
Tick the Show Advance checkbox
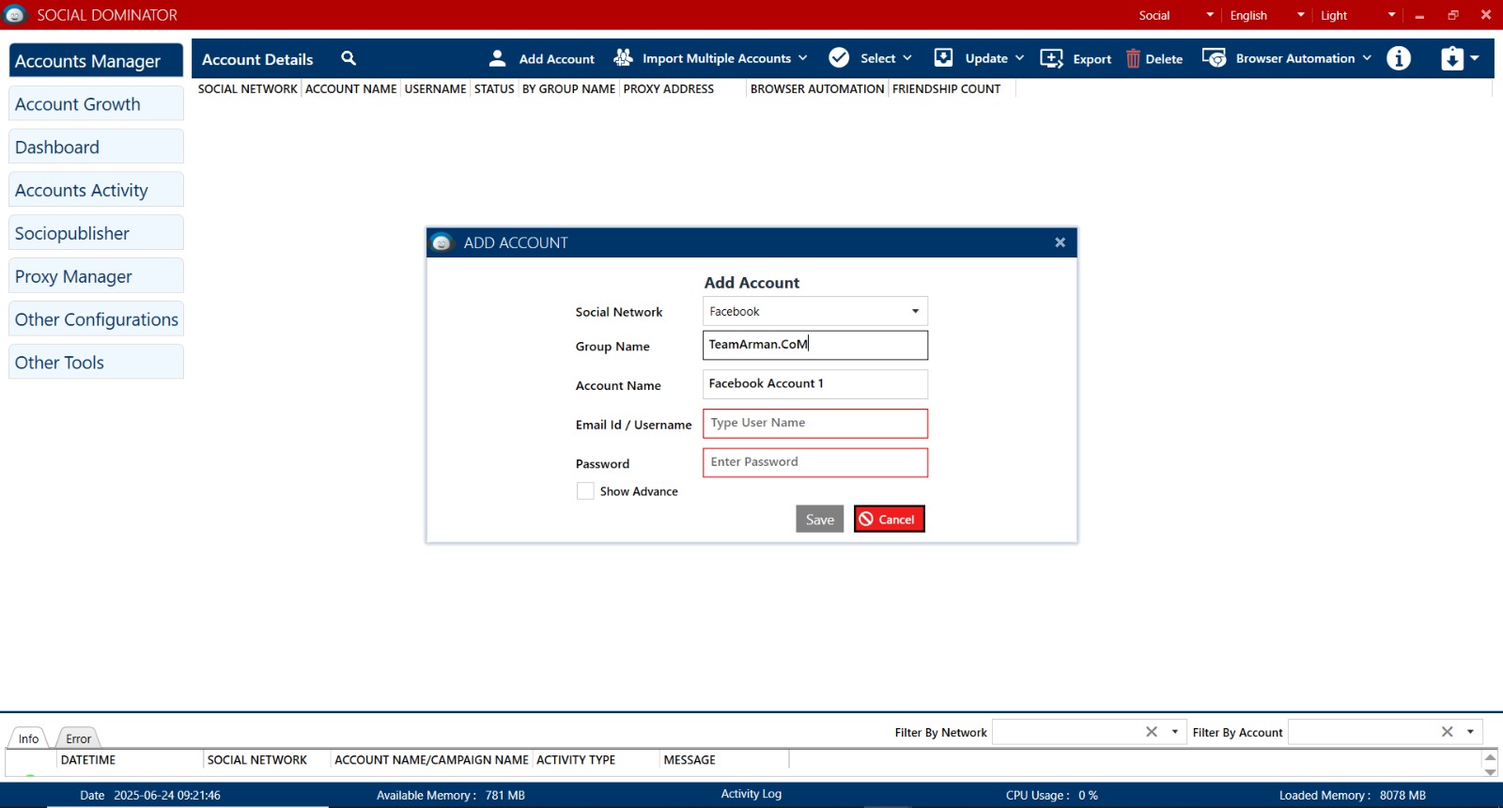coord(585,491)
